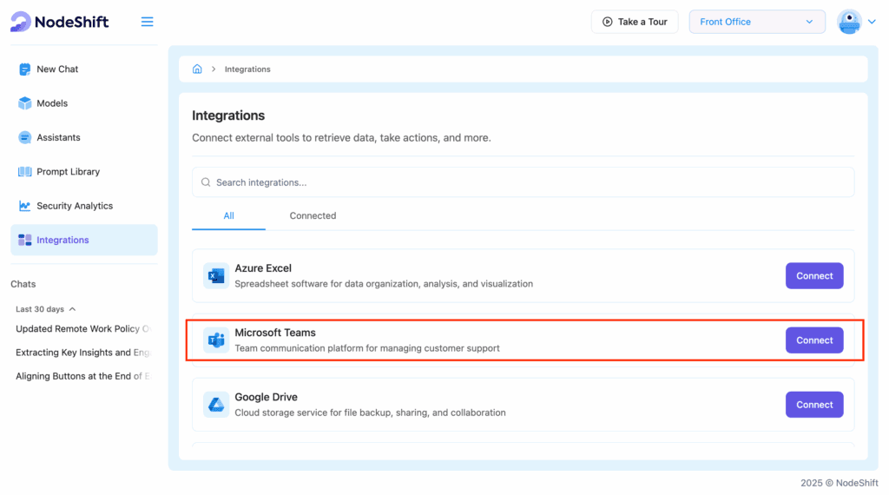Open Updated Remote Work Policy chat
This screenshot has height=495, width=889.
[83, 329]
